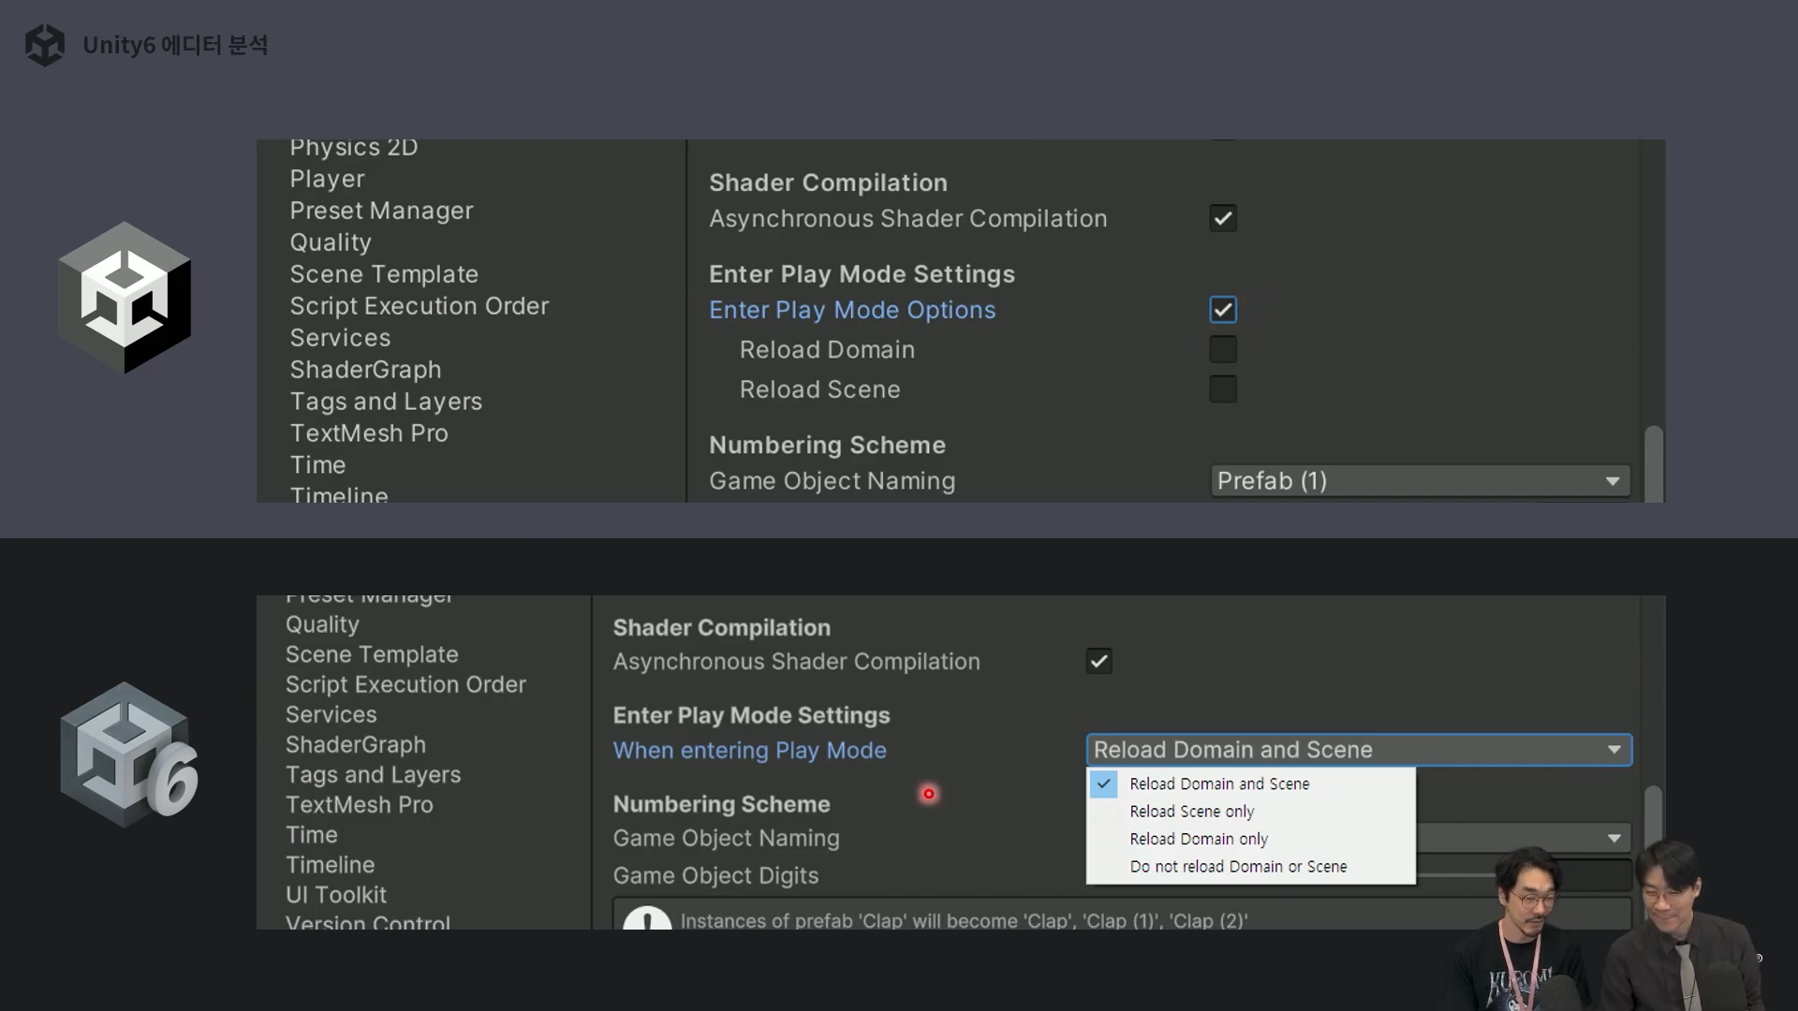1798x1011 pixels.
Task: Click the checkmark beside Reload Domain and Scene
Action: pos(1104,784)
